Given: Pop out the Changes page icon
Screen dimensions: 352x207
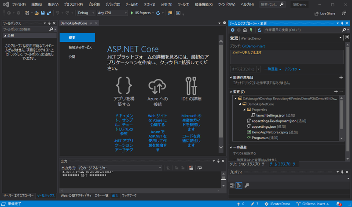Looking at the screenshot, I should [347, 37].
